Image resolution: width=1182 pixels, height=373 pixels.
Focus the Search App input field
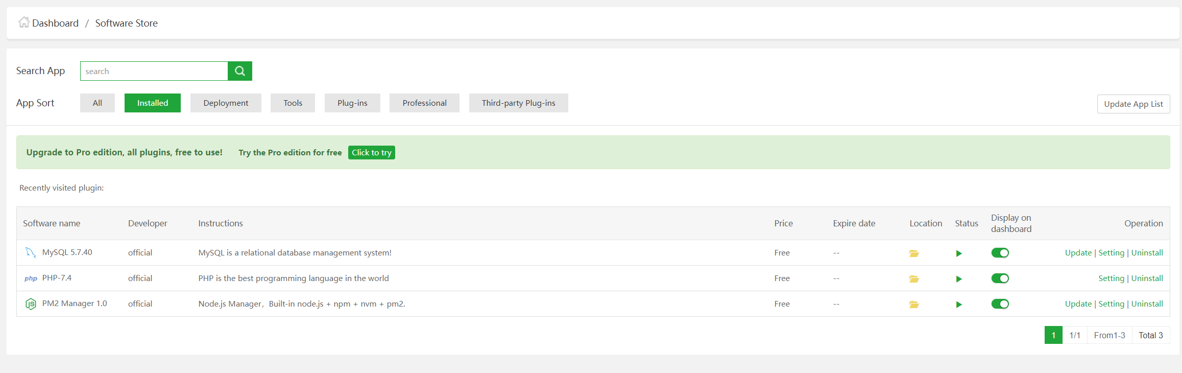click(154, 71)
